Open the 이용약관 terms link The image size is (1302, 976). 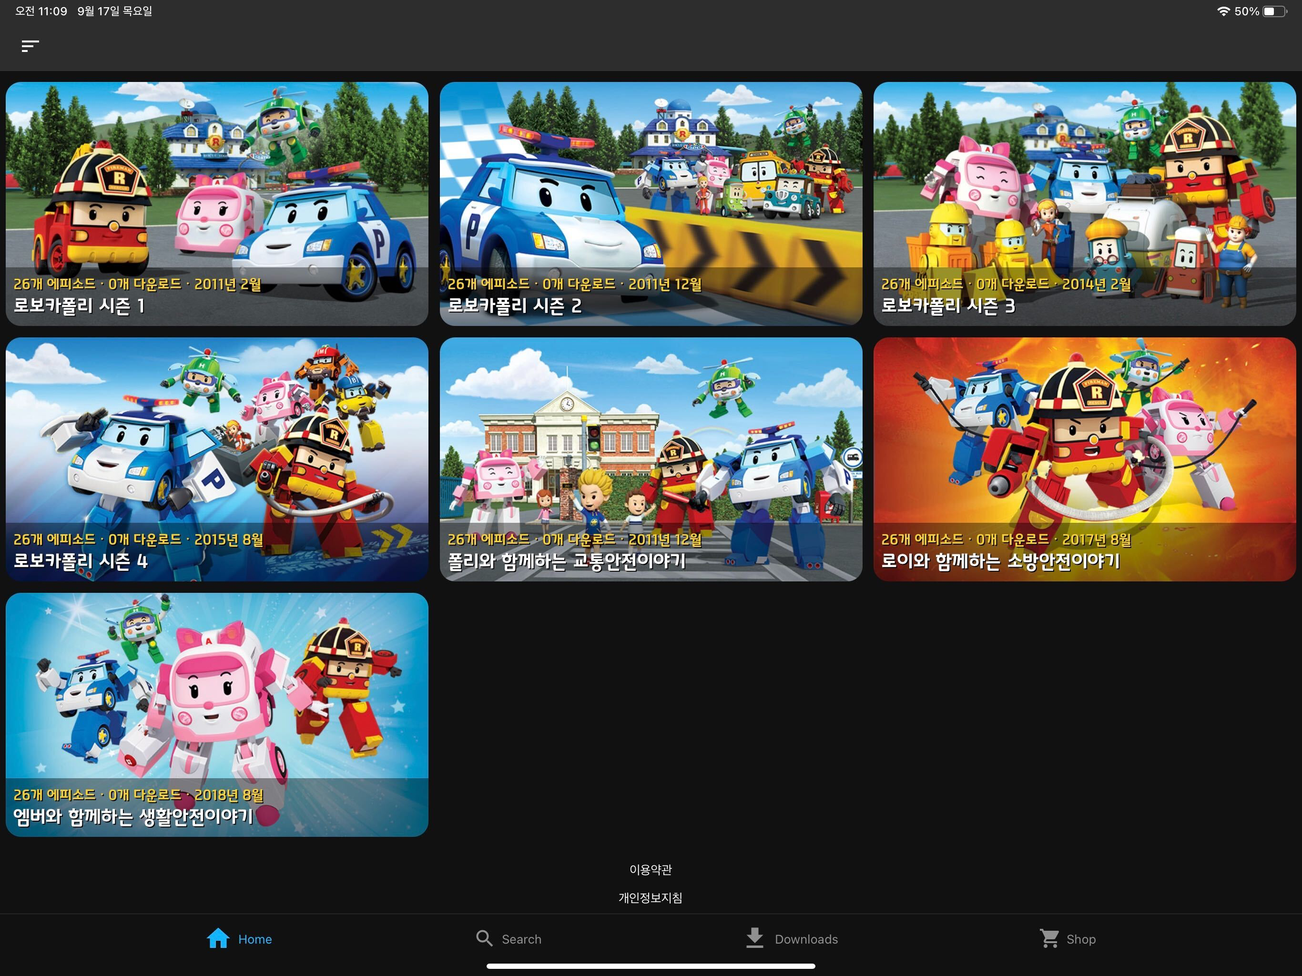coord(651,869)
